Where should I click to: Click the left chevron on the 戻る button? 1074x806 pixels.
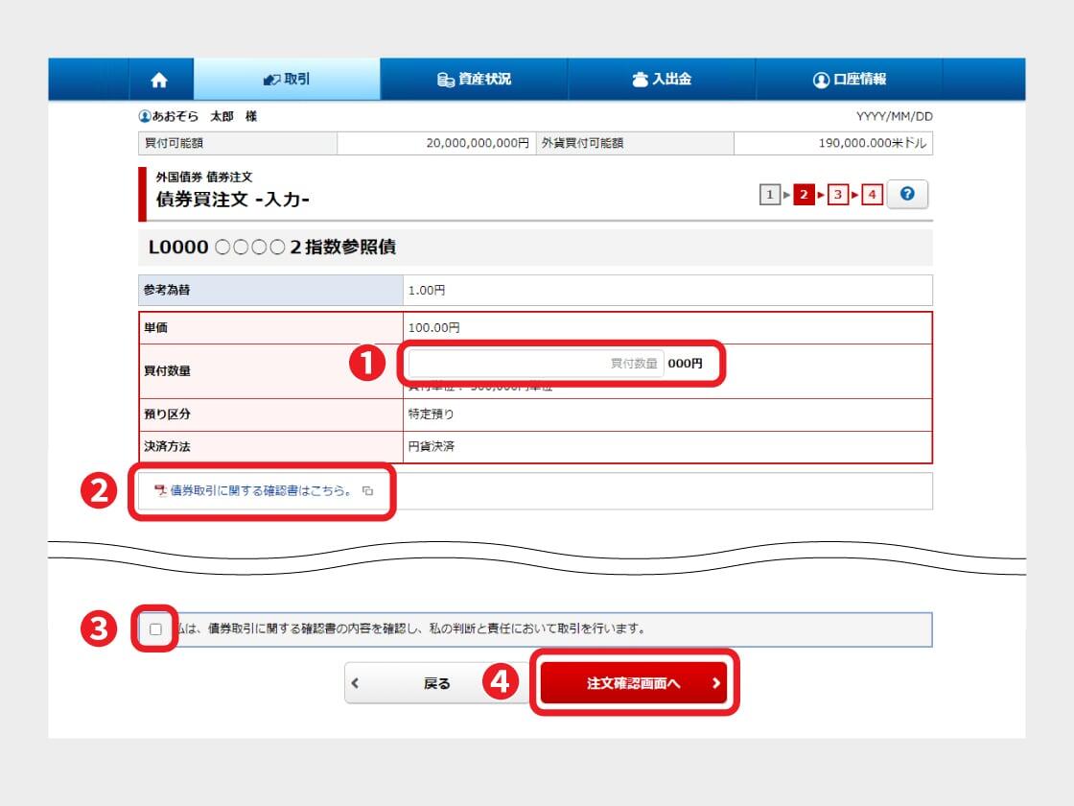pos(356,684)
